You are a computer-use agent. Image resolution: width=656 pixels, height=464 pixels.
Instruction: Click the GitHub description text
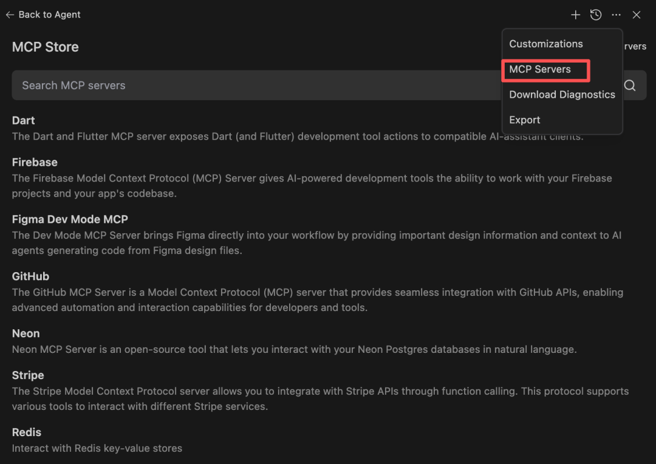tap(318, 300)
